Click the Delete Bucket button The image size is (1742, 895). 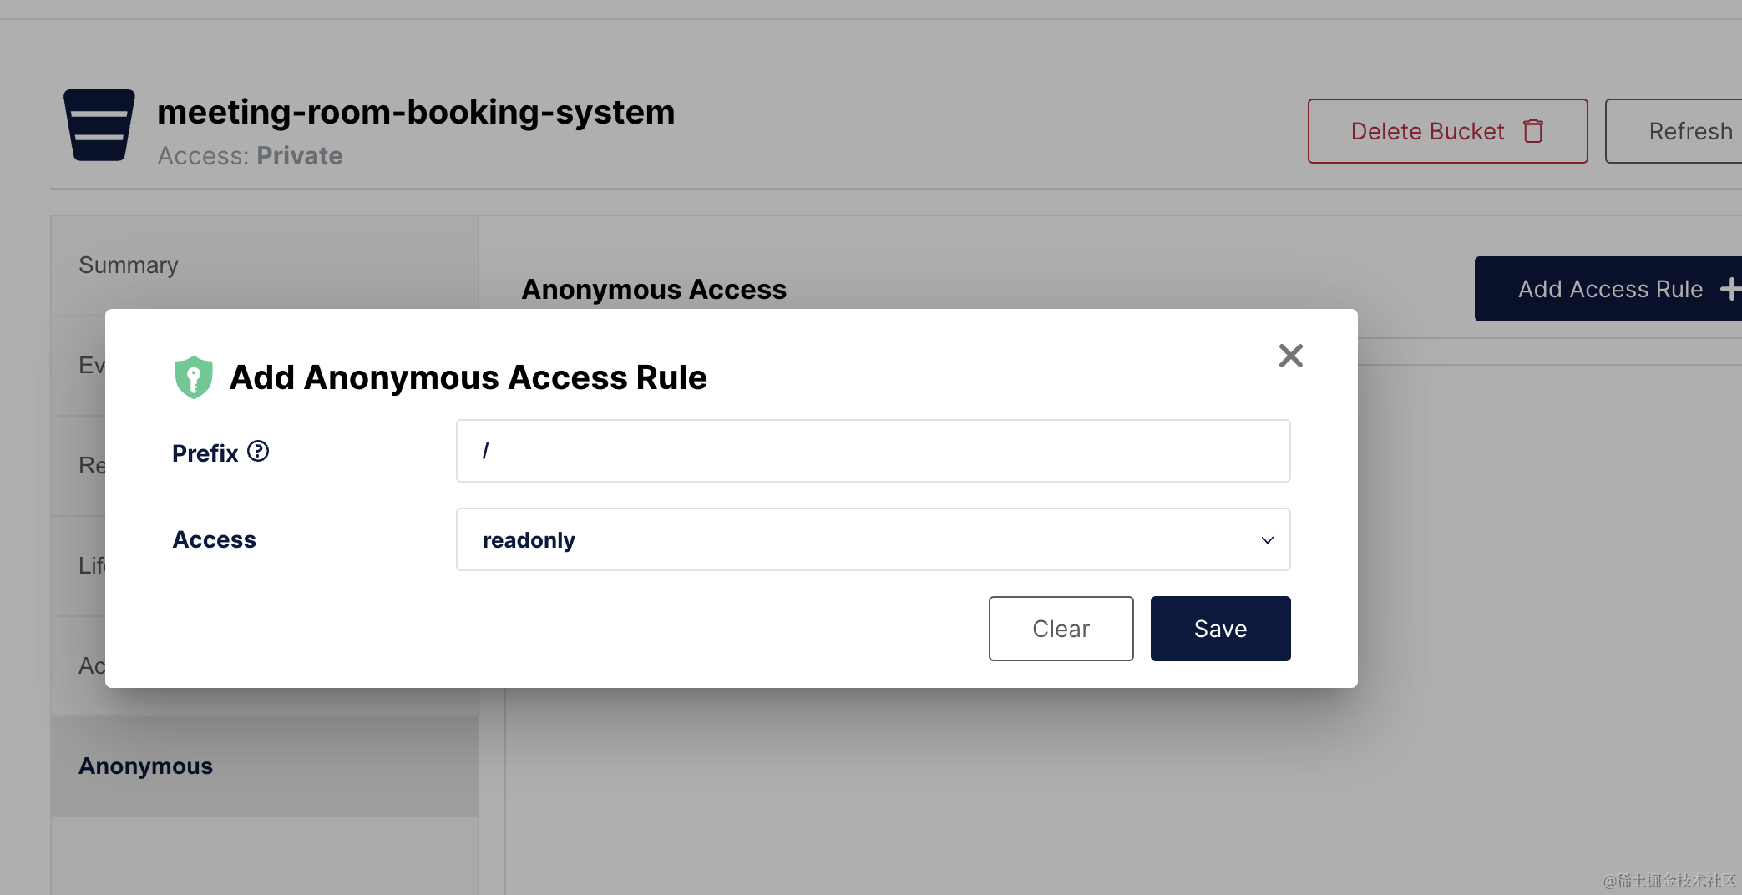click(x=1446, y=131)
